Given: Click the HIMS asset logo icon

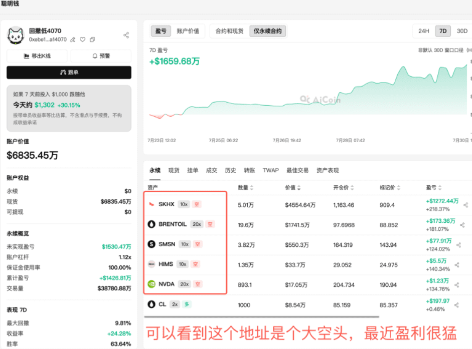Looking at the screenshot, I should [151, 264].
